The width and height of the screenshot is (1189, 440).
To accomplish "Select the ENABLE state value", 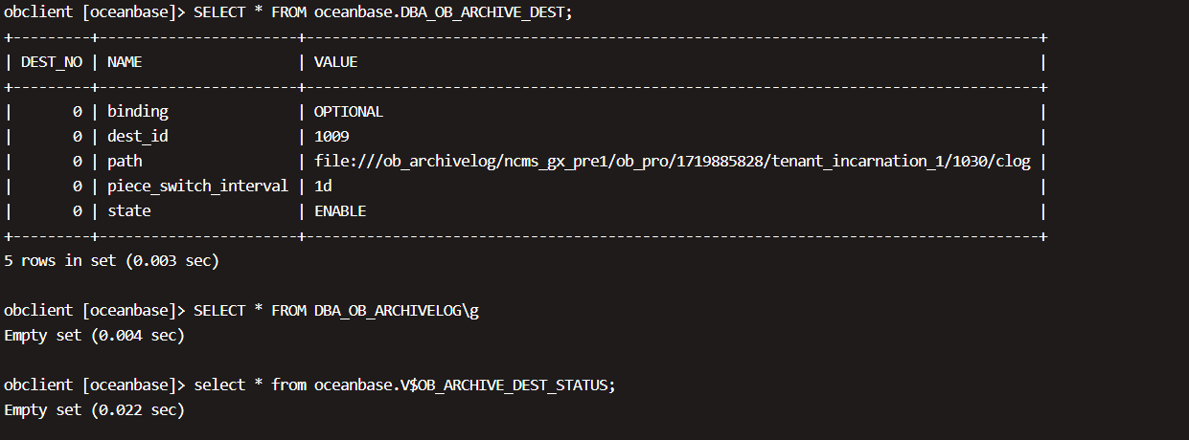I will [340, 210].
